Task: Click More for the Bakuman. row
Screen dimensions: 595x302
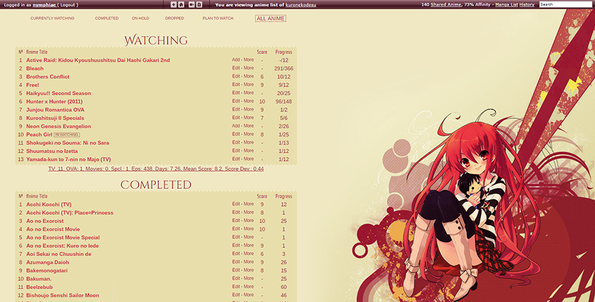Action: 249,278
